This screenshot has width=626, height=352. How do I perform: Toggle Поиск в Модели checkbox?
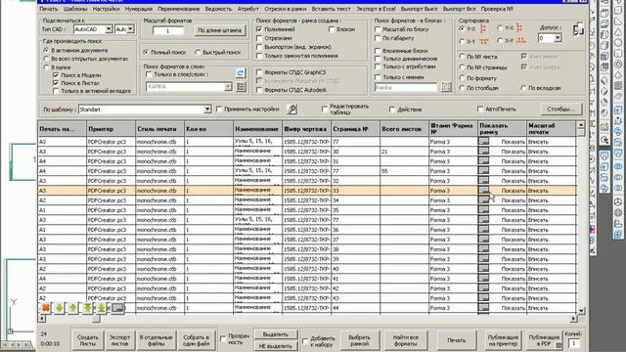pyautogui.click(x=56, y=75)
